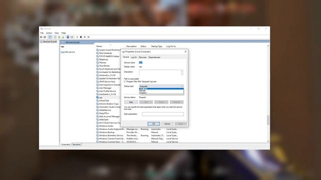
Task: Click the services list vertical scrollbar thumb
Action: 268,120
